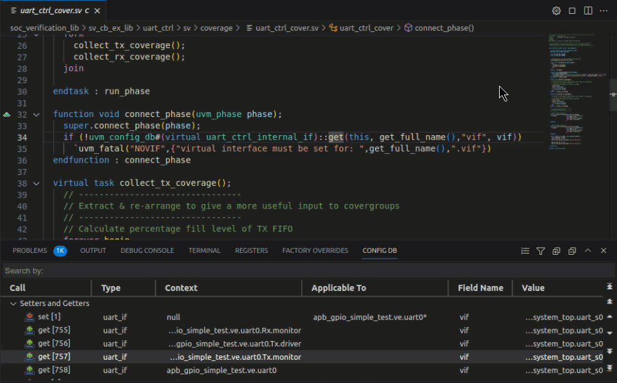The image size is (617, 383).
Task: Click the toggle layout icon near the gear
Action: coord(572,10)
